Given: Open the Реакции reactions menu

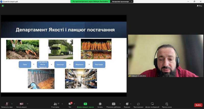Looking at the screenshot, I should pyautogui.click(x=127, y=104).
